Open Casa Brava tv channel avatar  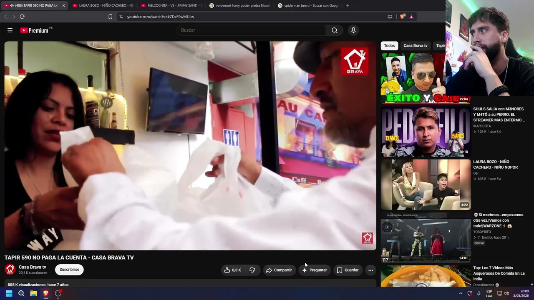(10, 270)
